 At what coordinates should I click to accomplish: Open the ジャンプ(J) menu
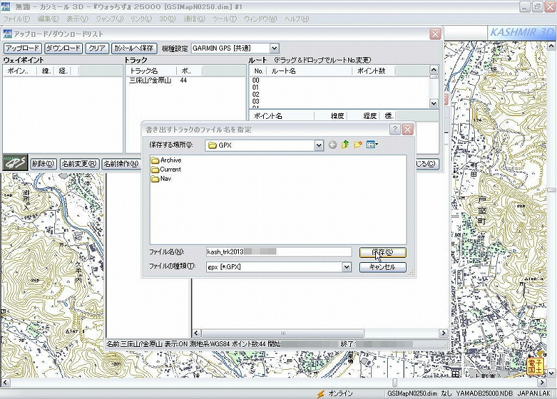tap(110, 19)
